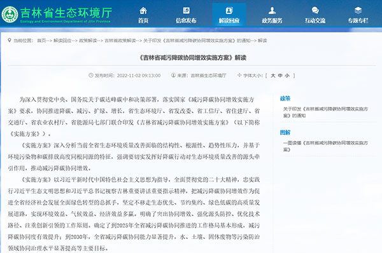
Task: Set font size to 中
Action: click(x=280, y=76)
